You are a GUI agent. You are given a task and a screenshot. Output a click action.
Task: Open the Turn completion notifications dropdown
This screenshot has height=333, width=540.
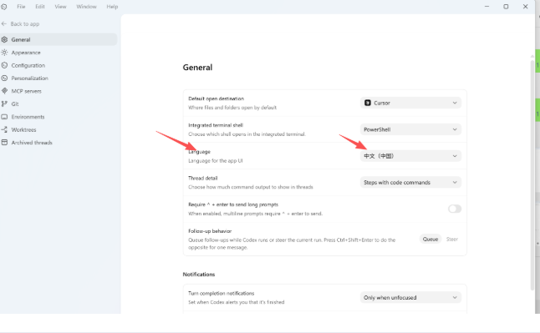point(410,298)
